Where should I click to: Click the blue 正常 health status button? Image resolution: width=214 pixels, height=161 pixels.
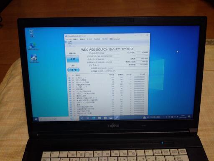73,59
